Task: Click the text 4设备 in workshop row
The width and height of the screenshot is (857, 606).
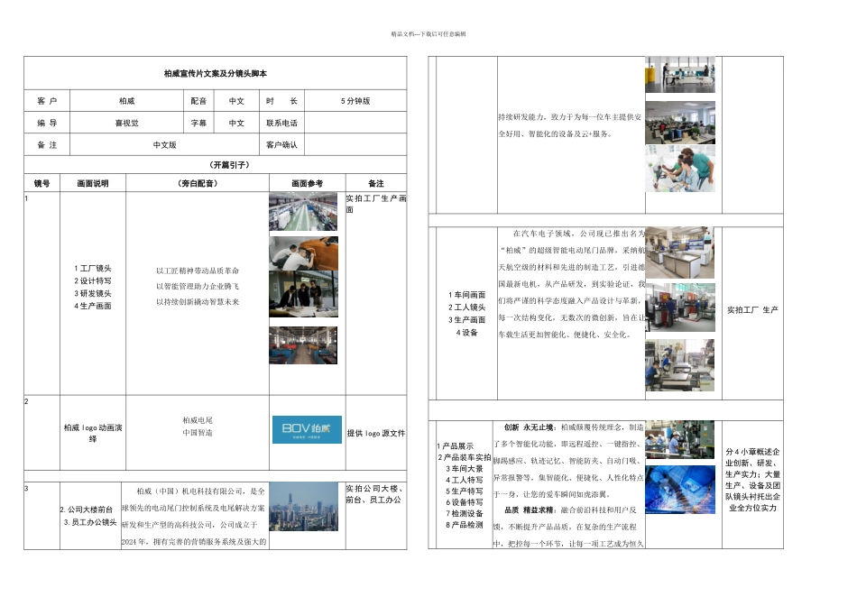Action: pos(466,332)
